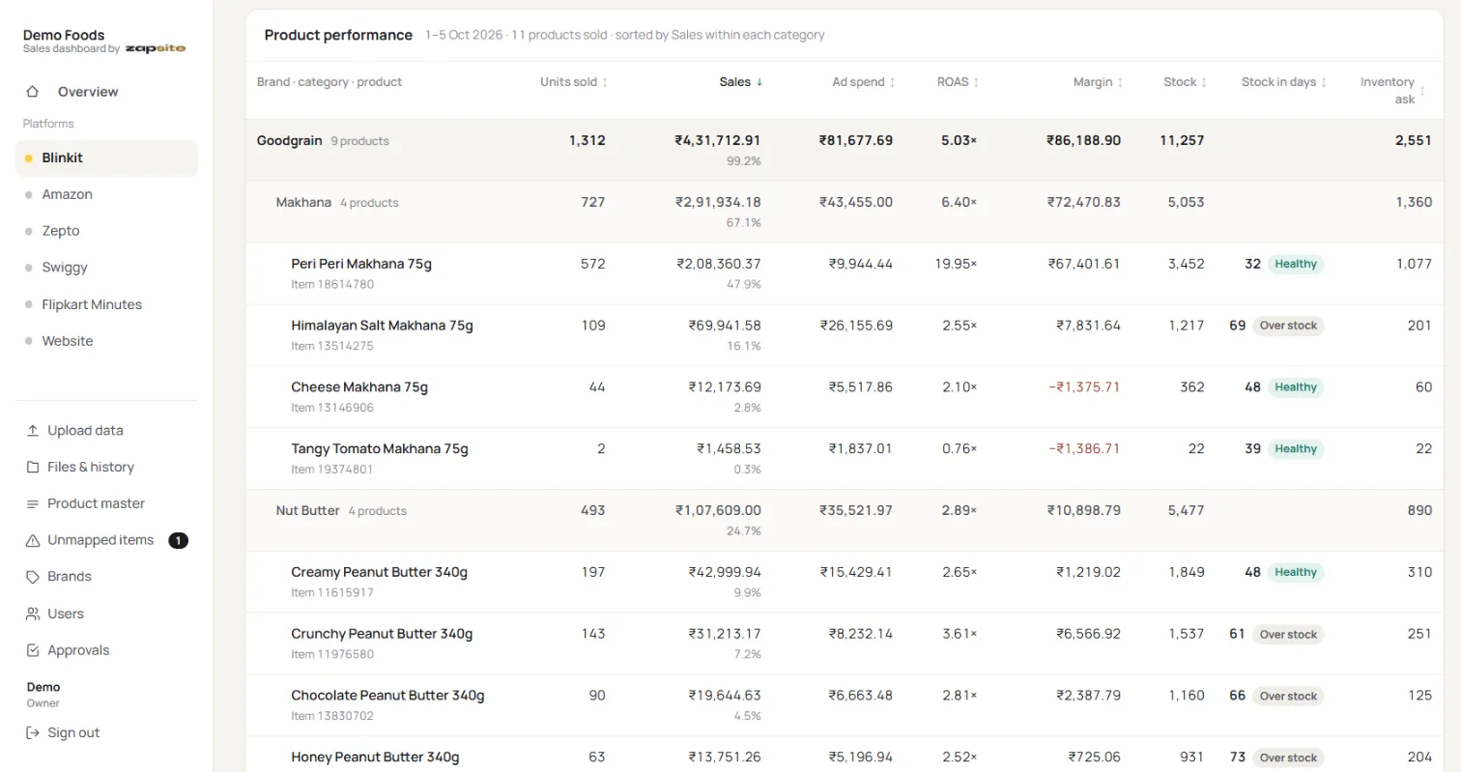This screenshot has height=772, width=1461.
Task: Click the ROAS sort arrows
Action: [x=976, y=83]
